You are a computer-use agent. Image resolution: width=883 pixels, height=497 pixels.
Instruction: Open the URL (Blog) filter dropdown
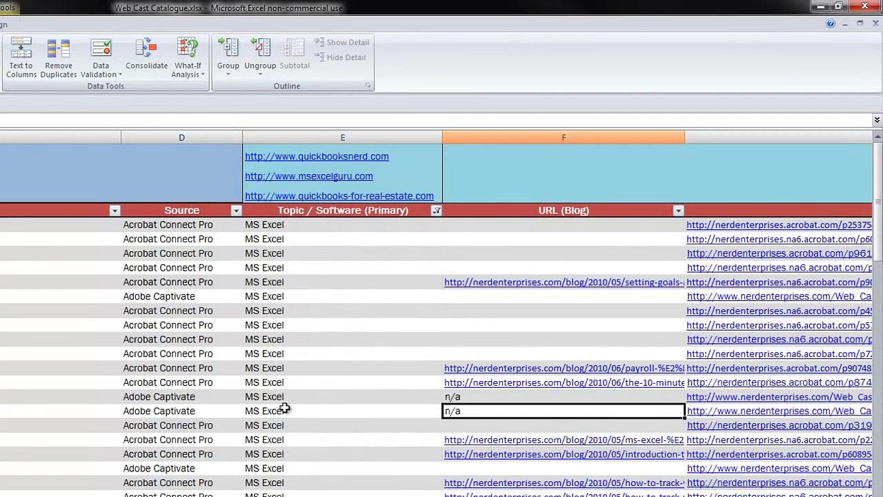[678, 211]
